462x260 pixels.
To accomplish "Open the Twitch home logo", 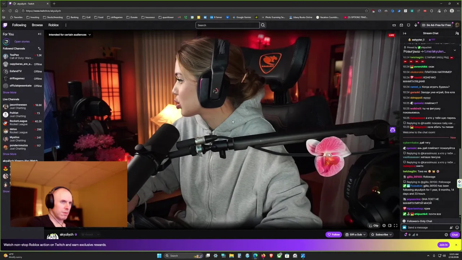I will coord(5,25).
